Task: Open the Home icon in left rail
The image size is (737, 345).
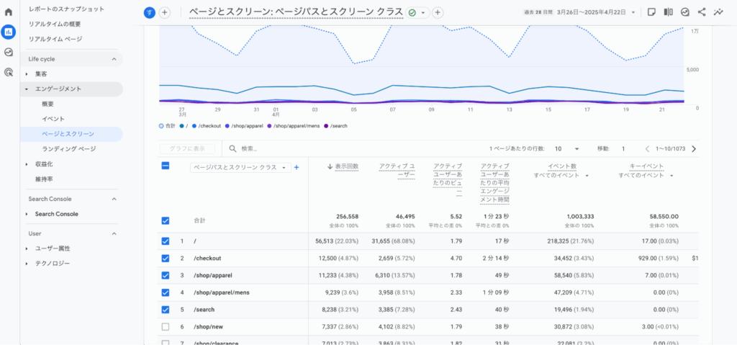Action: [9, 12]
